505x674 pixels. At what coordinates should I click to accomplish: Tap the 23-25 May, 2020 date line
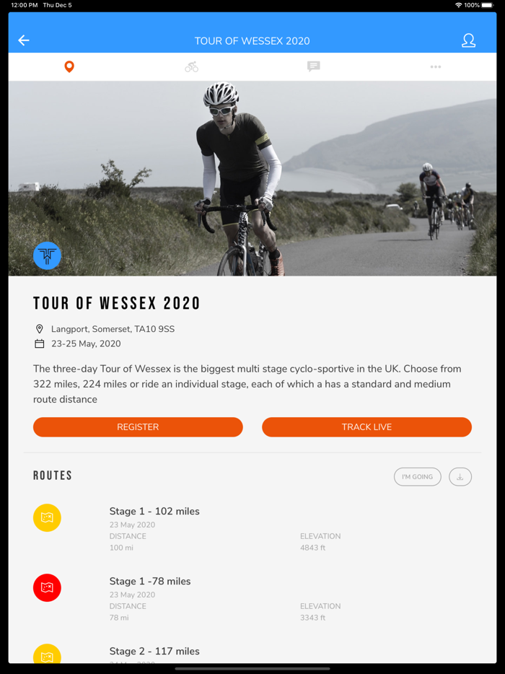[86, 343]
